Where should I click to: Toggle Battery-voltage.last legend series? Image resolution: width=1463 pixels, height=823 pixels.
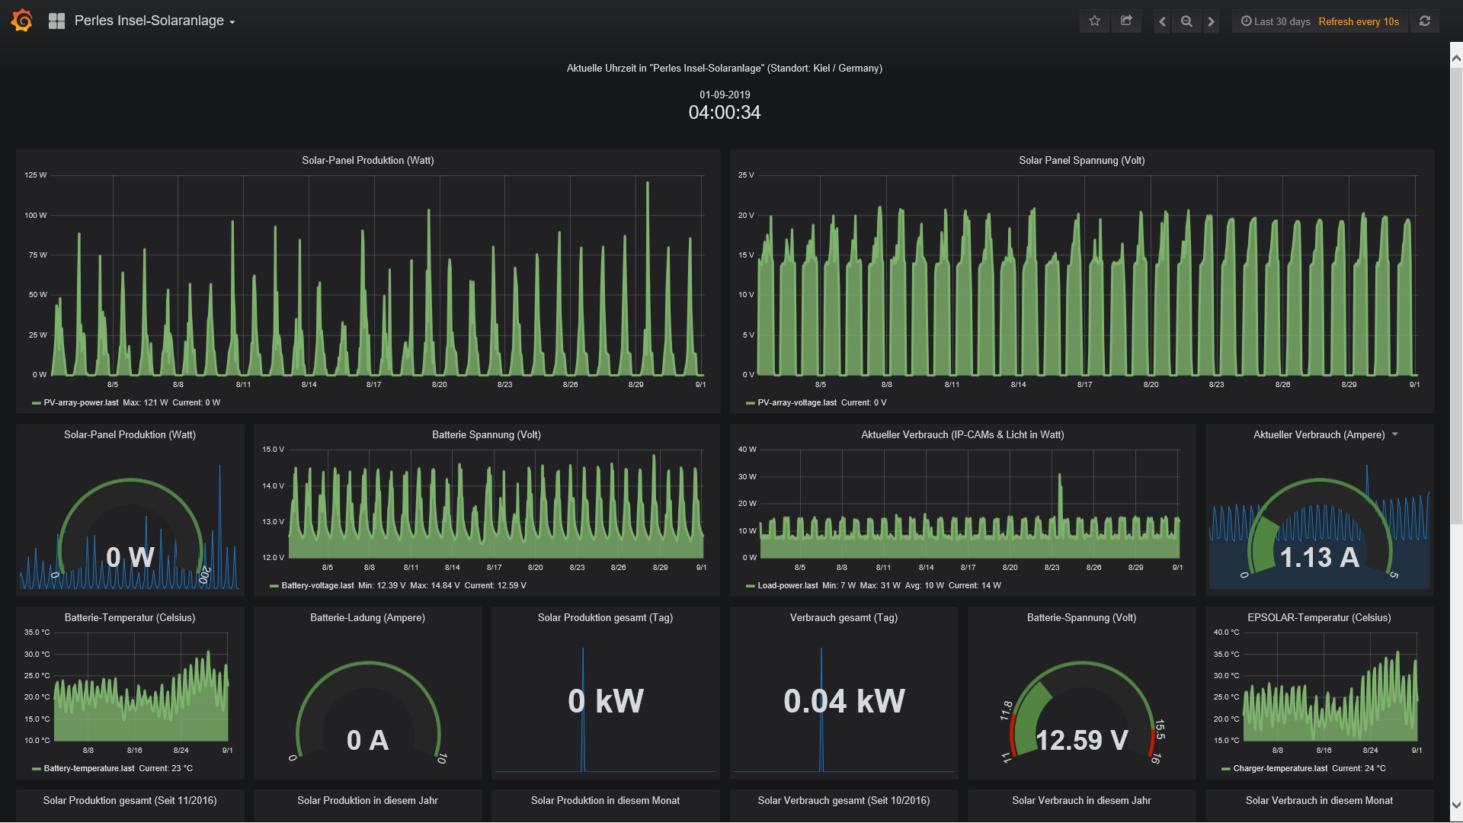(x=317, y=585)
